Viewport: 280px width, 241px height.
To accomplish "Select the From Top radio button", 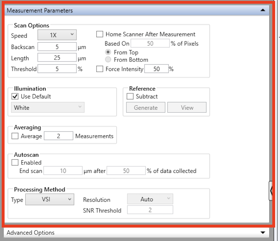I will pyautogui.click(x=108, y=52).
